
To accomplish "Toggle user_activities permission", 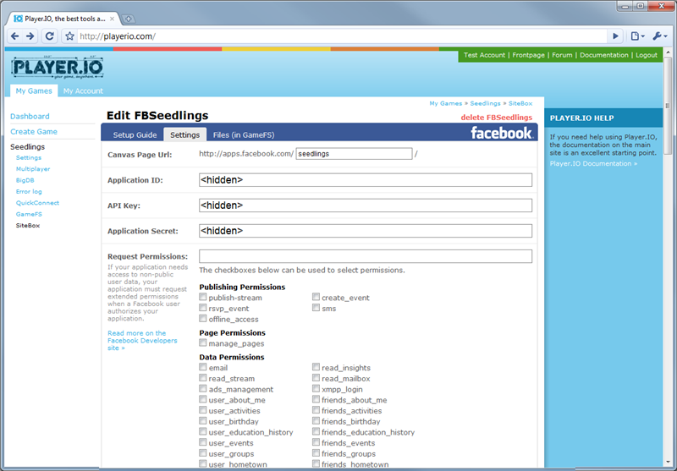I will pyautogui.click(x=203, y=410).
